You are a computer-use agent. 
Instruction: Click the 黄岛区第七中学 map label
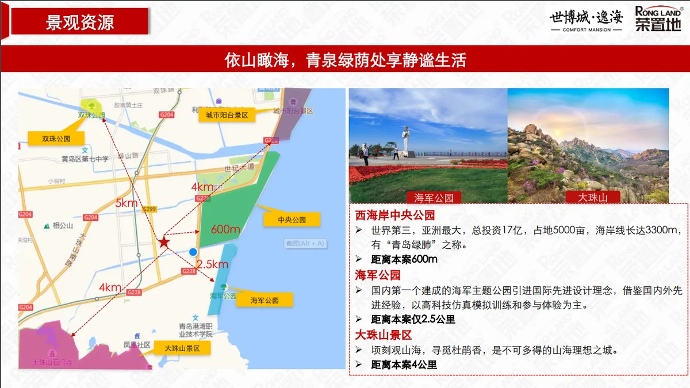click(x=85, y=159)
